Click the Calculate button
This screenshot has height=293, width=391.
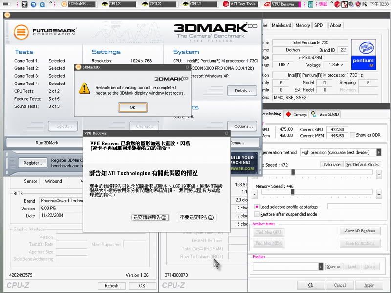tap(332, 165)
